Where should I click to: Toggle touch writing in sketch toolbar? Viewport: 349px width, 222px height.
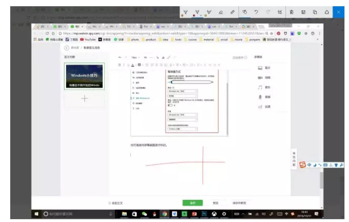[244, 12]
